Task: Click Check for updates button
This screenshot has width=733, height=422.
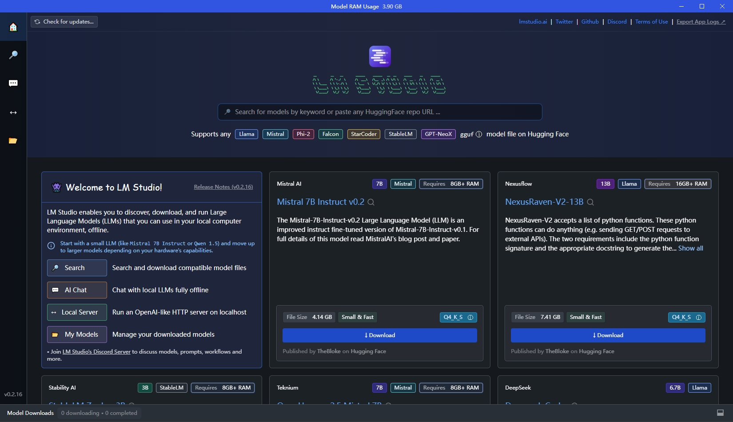Action: tap(64, 22)
